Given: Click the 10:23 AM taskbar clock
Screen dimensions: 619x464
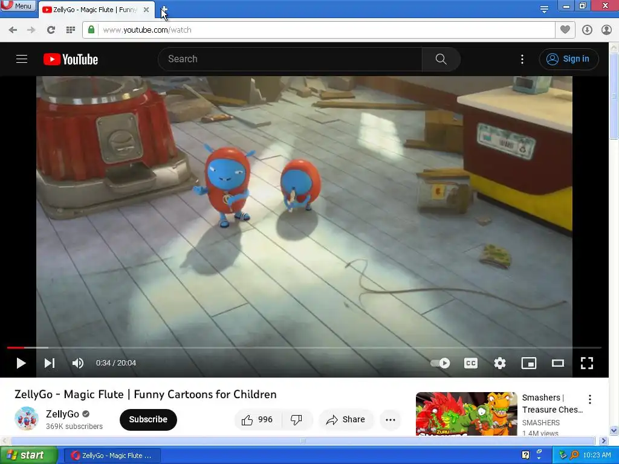Looking at the screenshot, I should pyautogui.click(x=597, y=455).
